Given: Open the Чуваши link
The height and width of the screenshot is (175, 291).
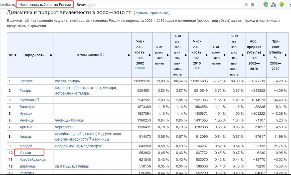Looking at the screenshot, I should (26, 113).
